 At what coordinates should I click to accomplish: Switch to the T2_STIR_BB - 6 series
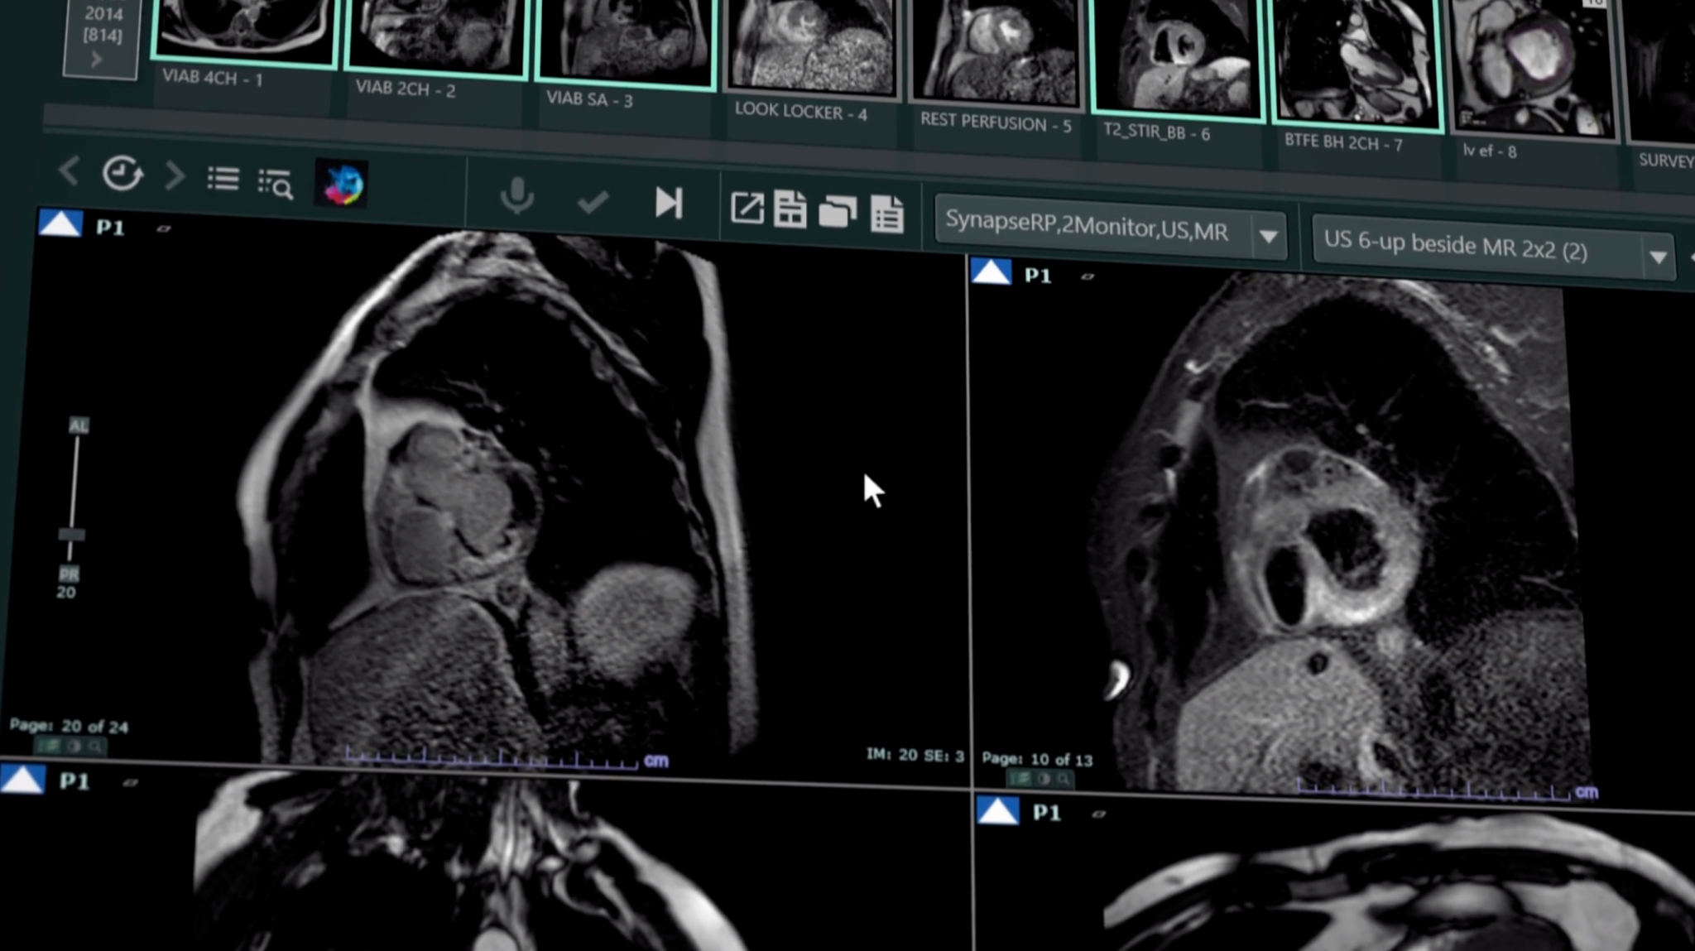(1179, 58)
